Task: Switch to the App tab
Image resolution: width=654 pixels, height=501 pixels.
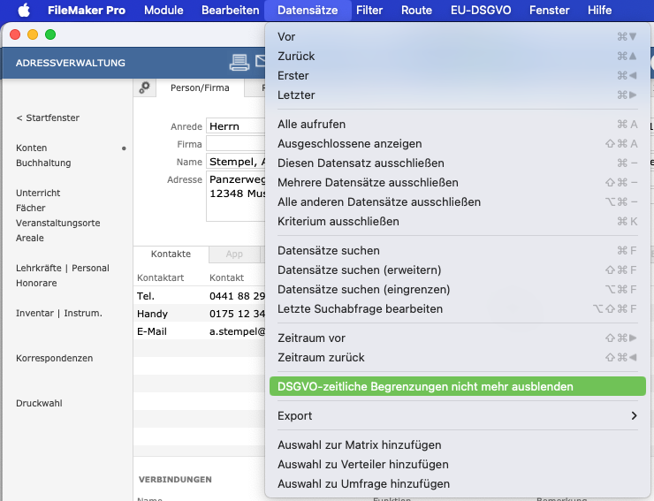Action: click(x=234, y=254)
